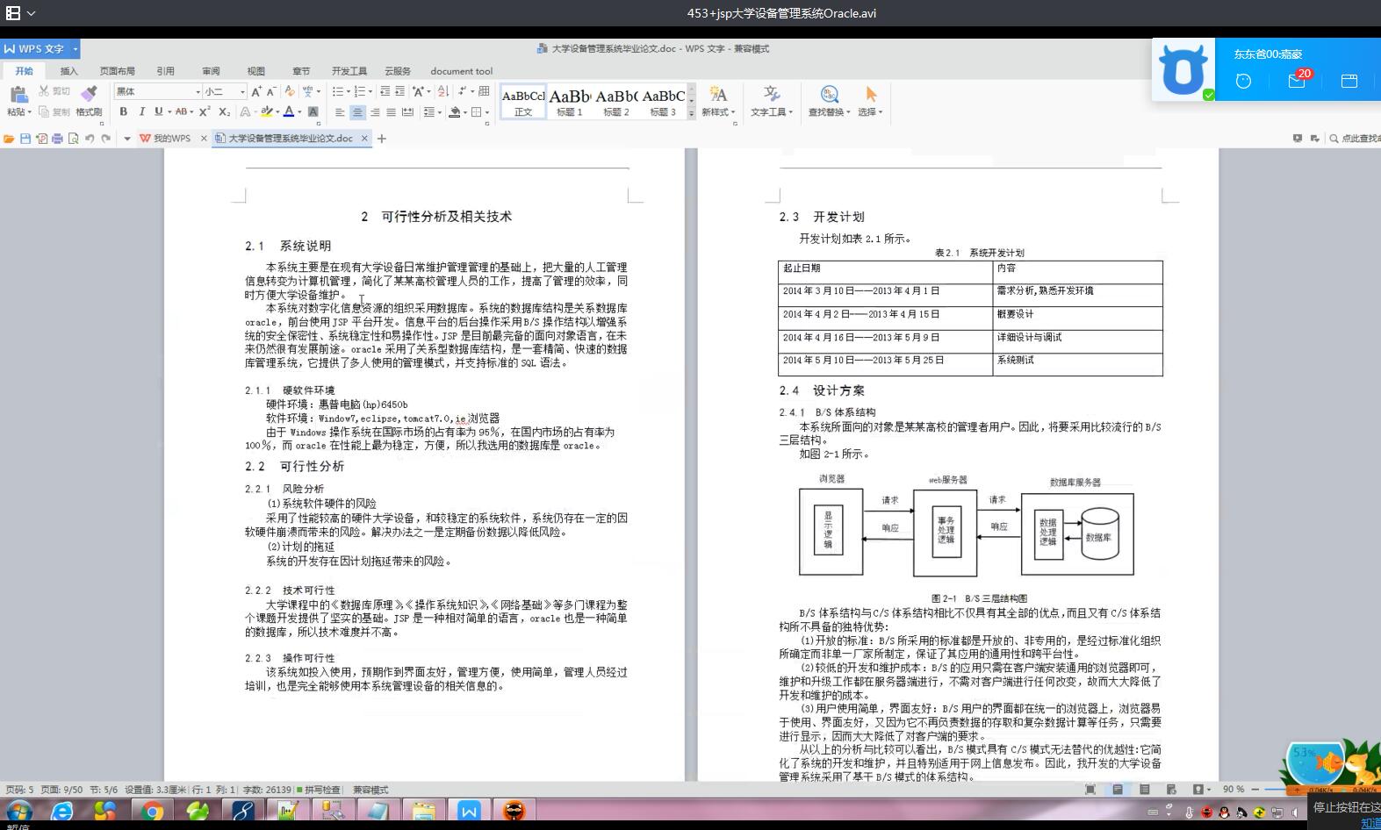Click the text highlight color swatch

tap(266, 111)
